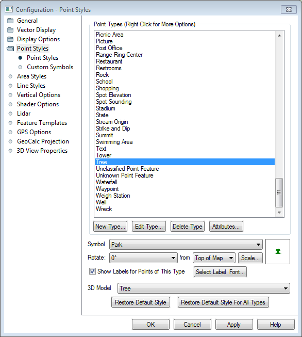Click the point types list scrollbar thumb
The width and height of the screenshot is (302, 337).
(279, 192)
